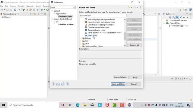The image size is (193, 108).
Task: Open the Outline view menu
Action: coord(191,17)
